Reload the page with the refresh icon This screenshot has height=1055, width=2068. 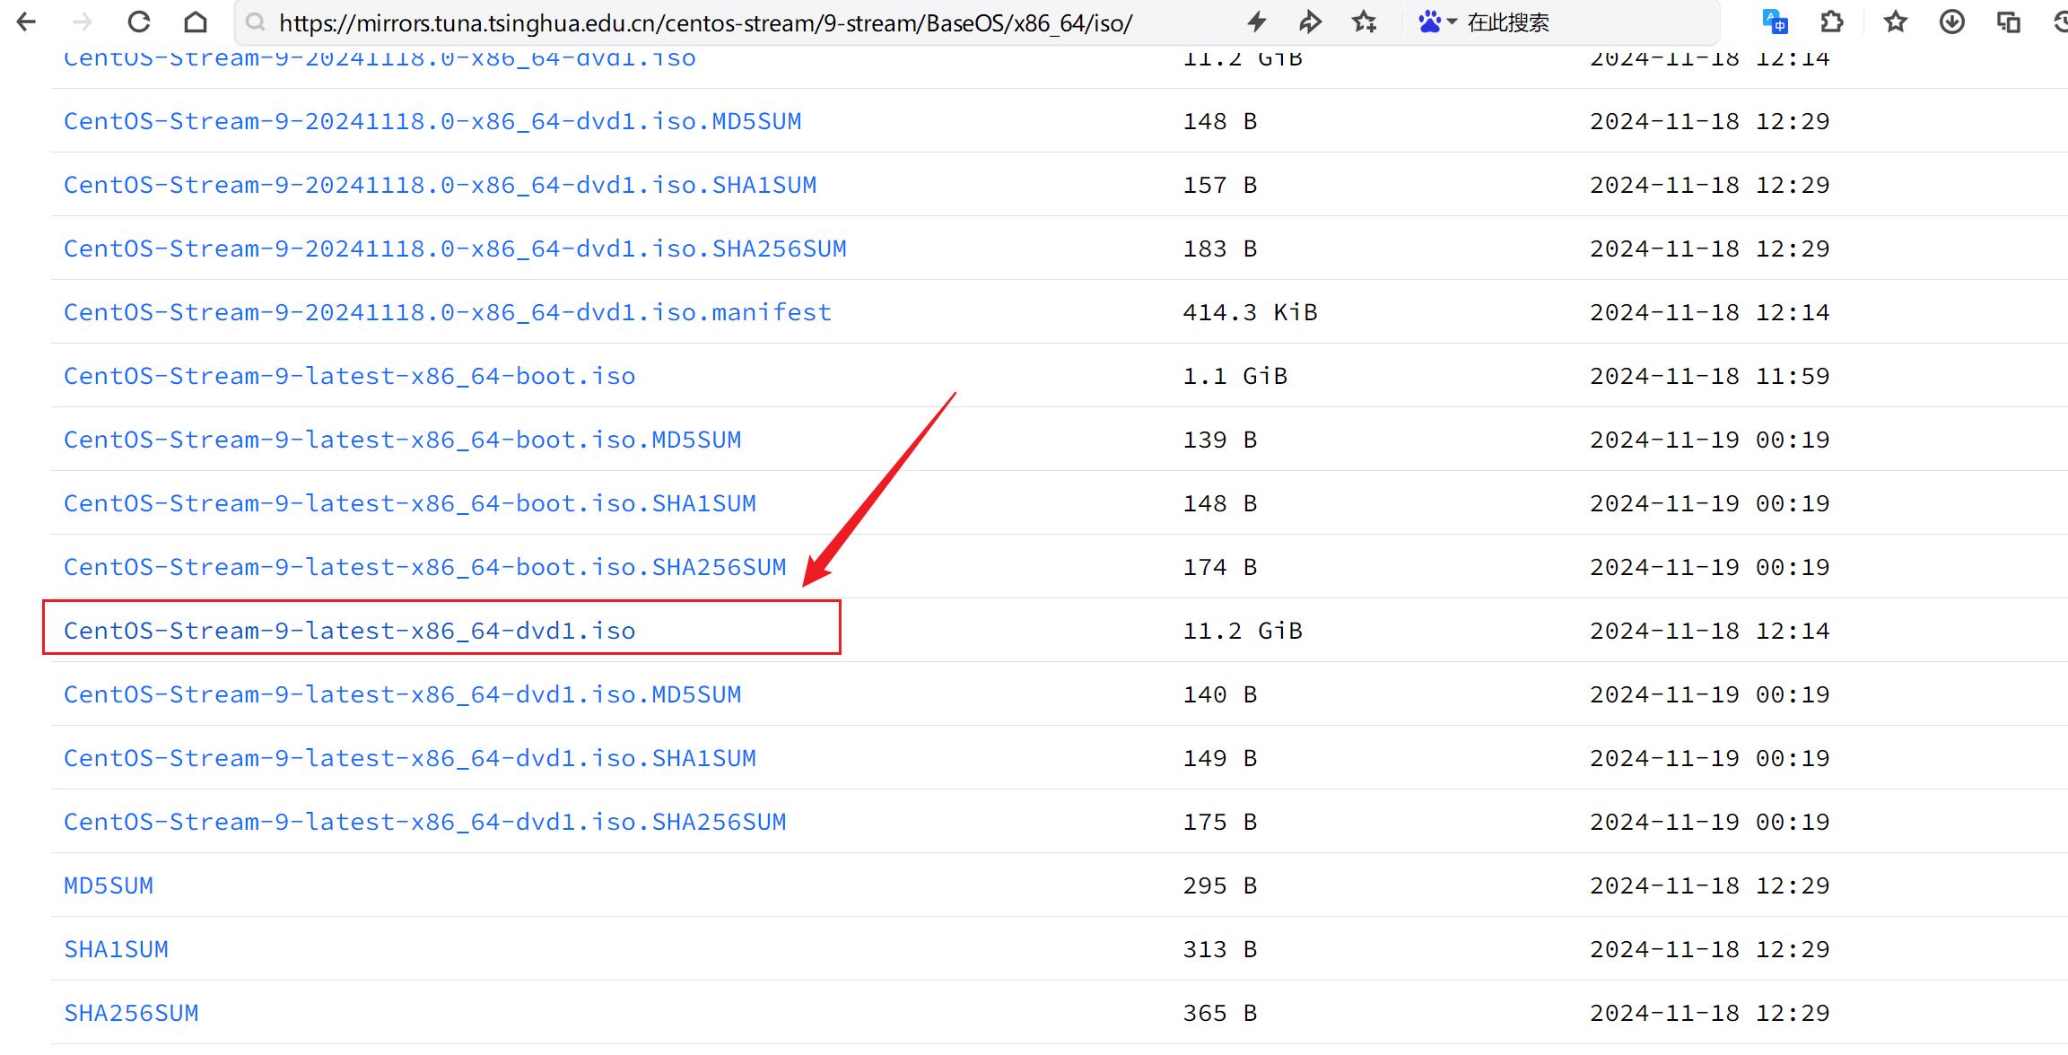click(139, 22)
